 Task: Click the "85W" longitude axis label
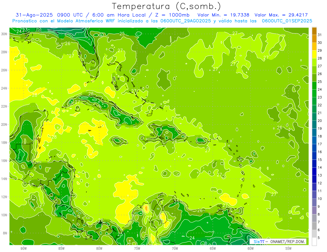point(61,248)
